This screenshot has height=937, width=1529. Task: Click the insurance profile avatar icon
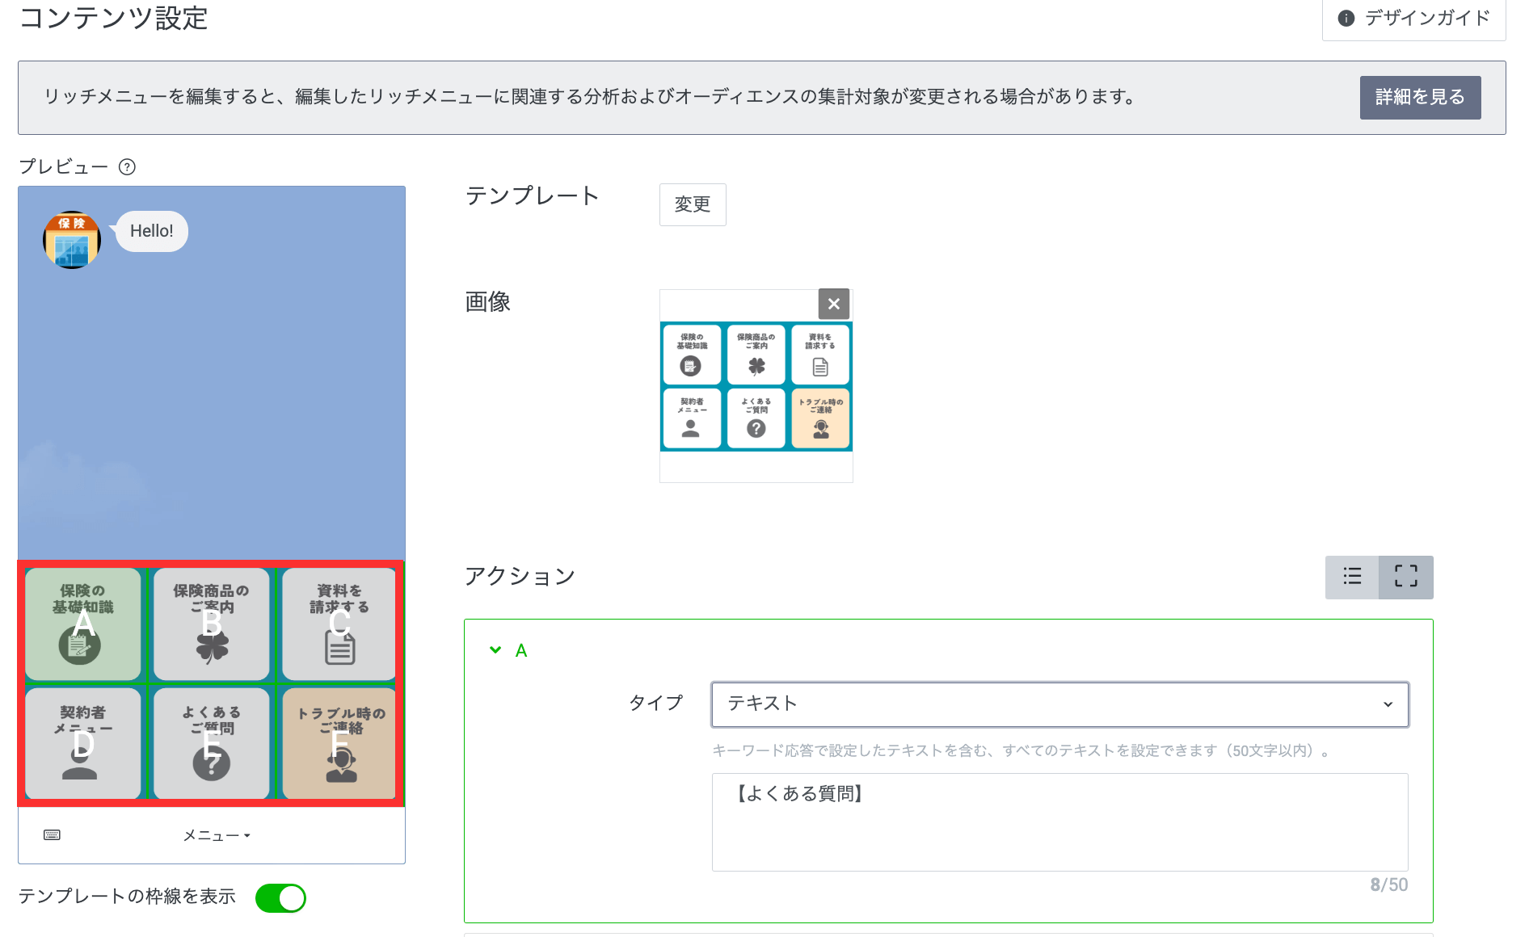[x=72, y=240]
